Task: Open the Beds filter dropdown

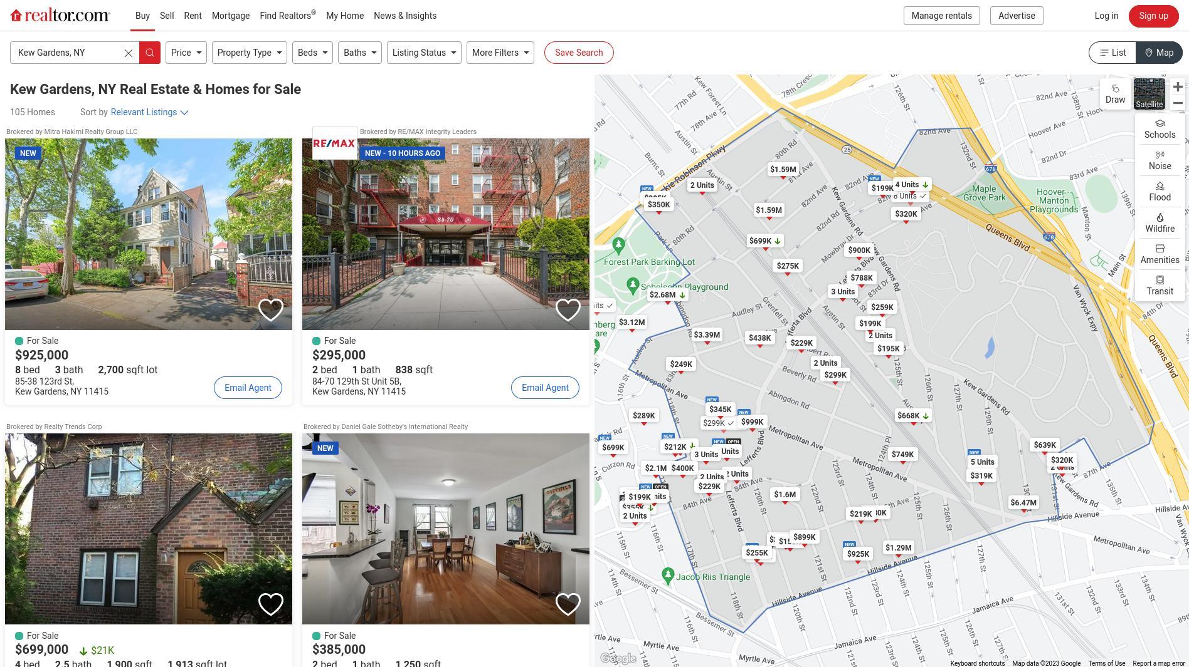Action: pyautogui.click(x=312, y=53)
